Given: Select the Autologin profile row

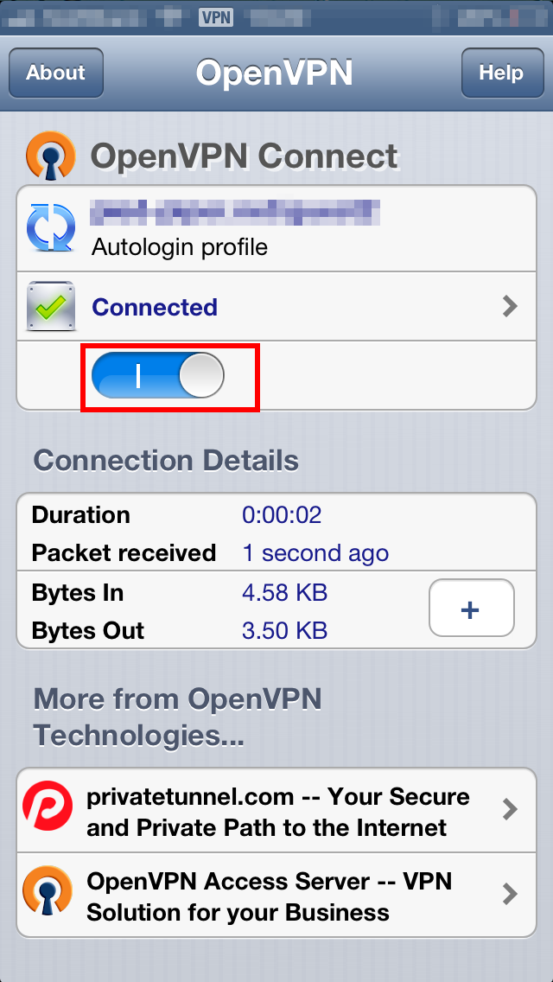Looking at the screenshot, I should click(276, 228).
